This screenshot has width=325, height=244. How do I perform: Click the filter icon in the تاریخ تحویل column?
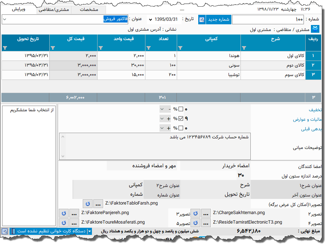coord(5,48)
